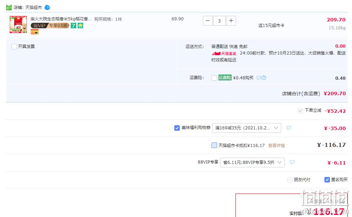Screen dimensions: 352x217
Task: Click the comment icon beside 88VIP专享 dropdown
Action: pyautogui.click(x=292, y=162)
